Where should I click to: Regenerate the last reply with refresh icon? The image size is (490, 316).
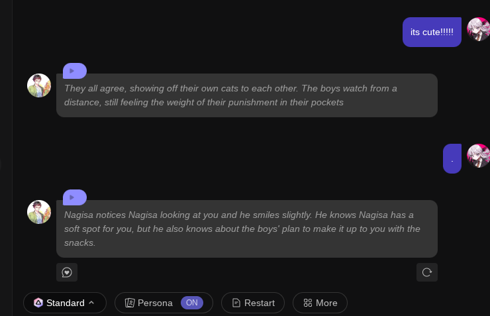point(427,272)
